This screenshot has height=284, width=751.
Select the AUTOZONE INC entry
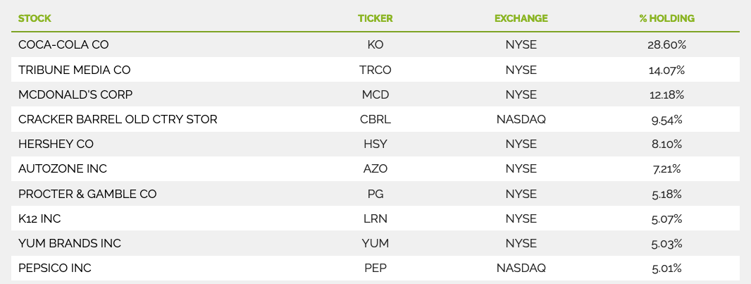[x=63, y=169]
